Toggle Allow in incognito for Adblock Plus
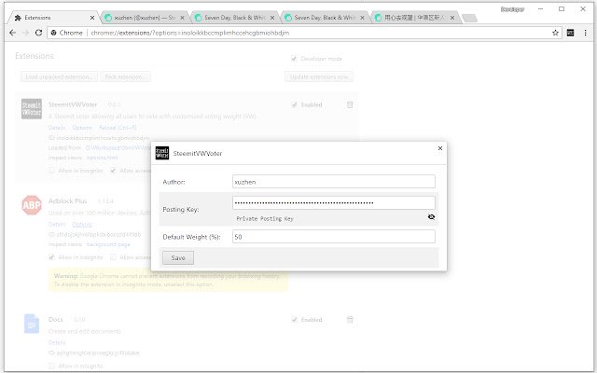Image resolution: width=597 pixels, height=373 pixels. tap(52, 257)
